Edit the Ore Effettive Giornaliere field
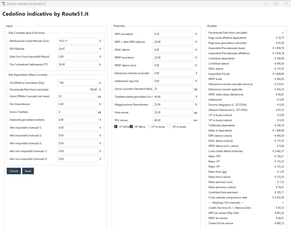 [x=77, y=83]
